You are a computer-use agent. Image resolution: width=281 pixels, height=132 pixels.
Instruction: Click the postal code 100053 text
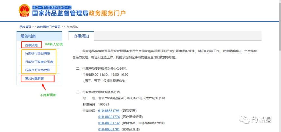click(x=104, y=104)
